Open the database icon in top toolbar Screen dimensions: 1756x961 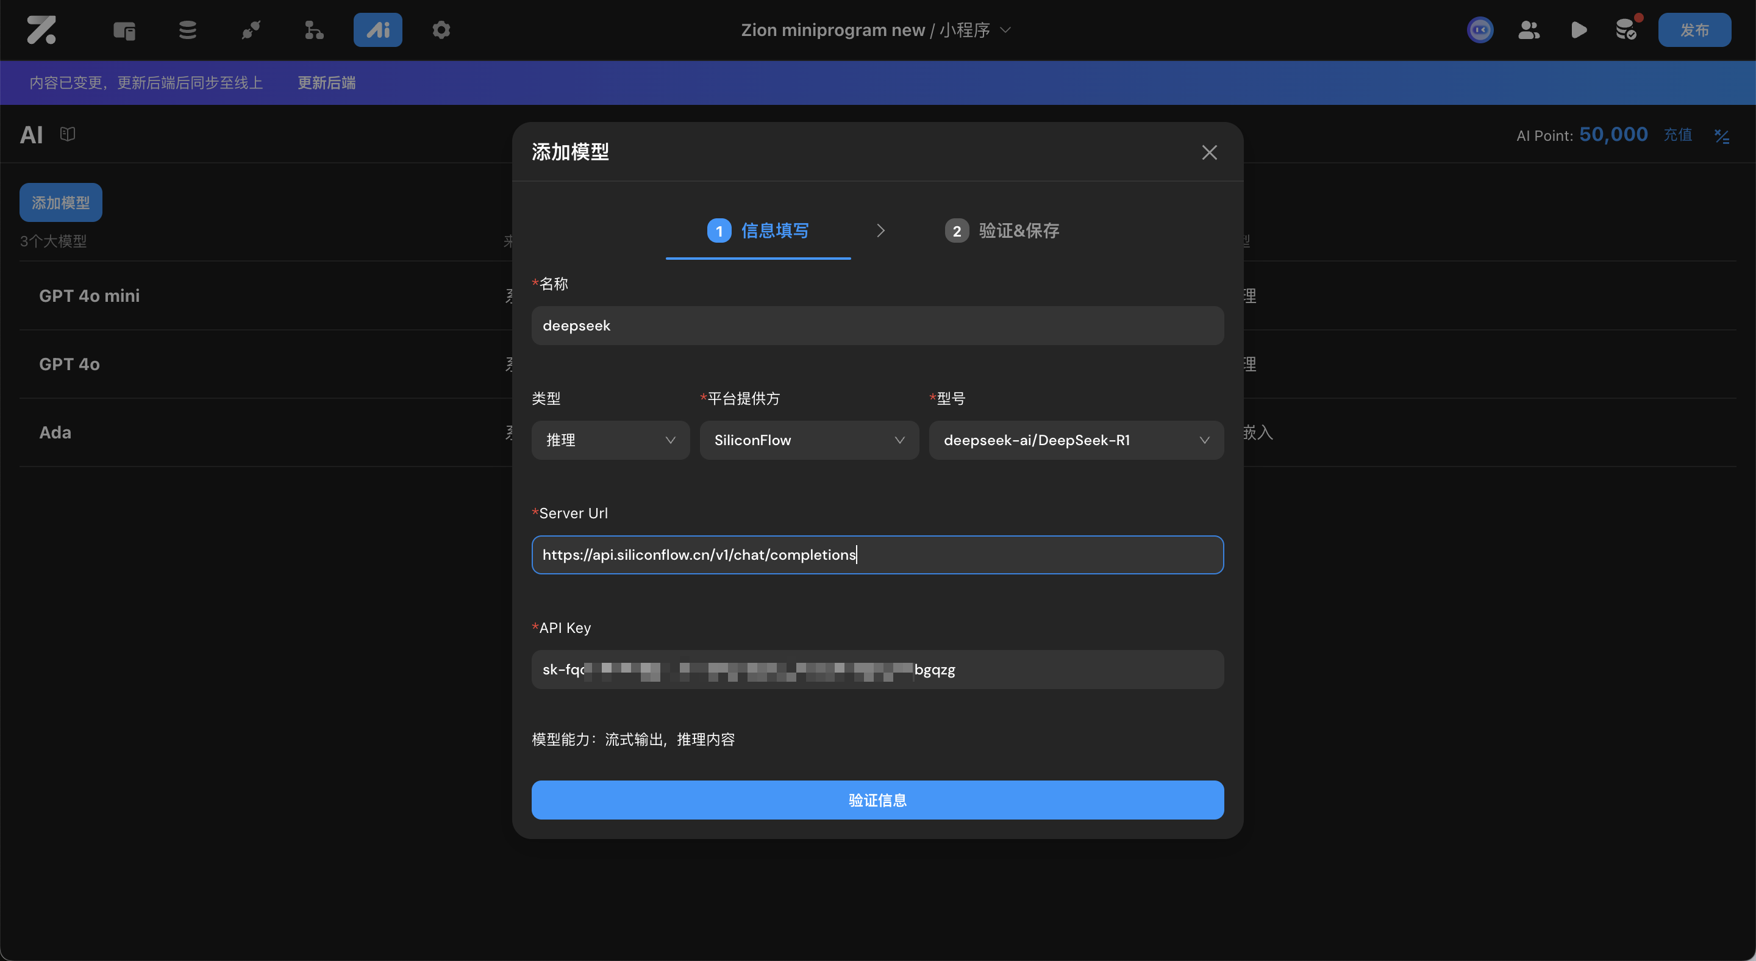187,30
